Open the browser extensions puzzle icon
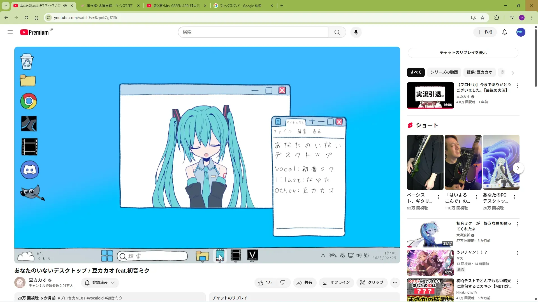The image size is (538, 302). tap(497, 18)
